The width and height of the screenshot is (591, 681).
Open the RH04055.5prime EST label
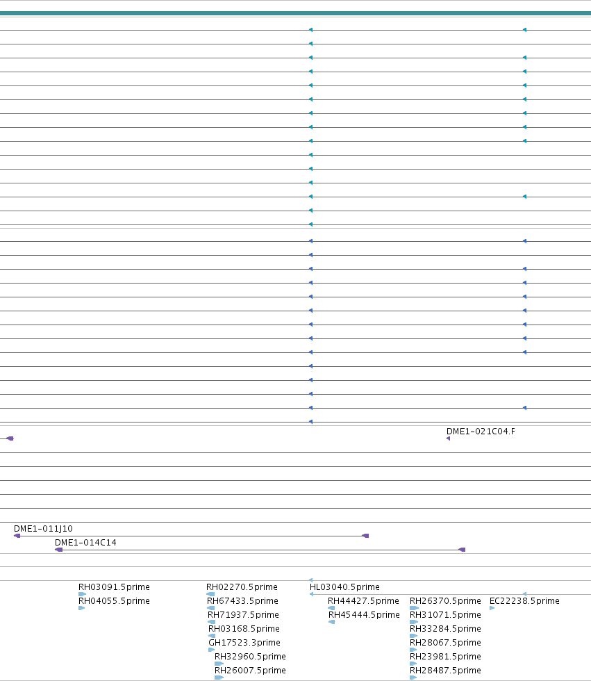click(114, 600)
